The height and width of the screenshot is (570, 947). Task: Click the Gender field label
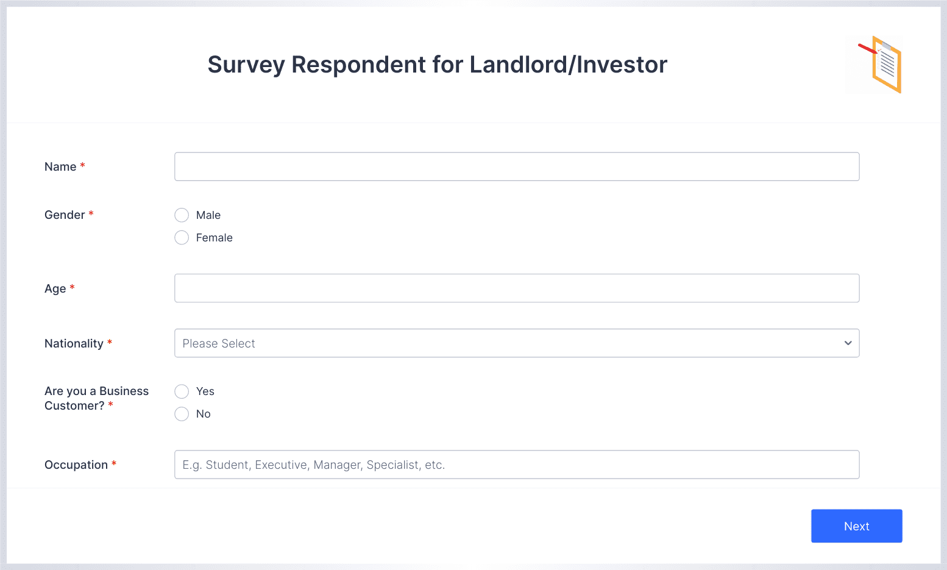(65, 215)
